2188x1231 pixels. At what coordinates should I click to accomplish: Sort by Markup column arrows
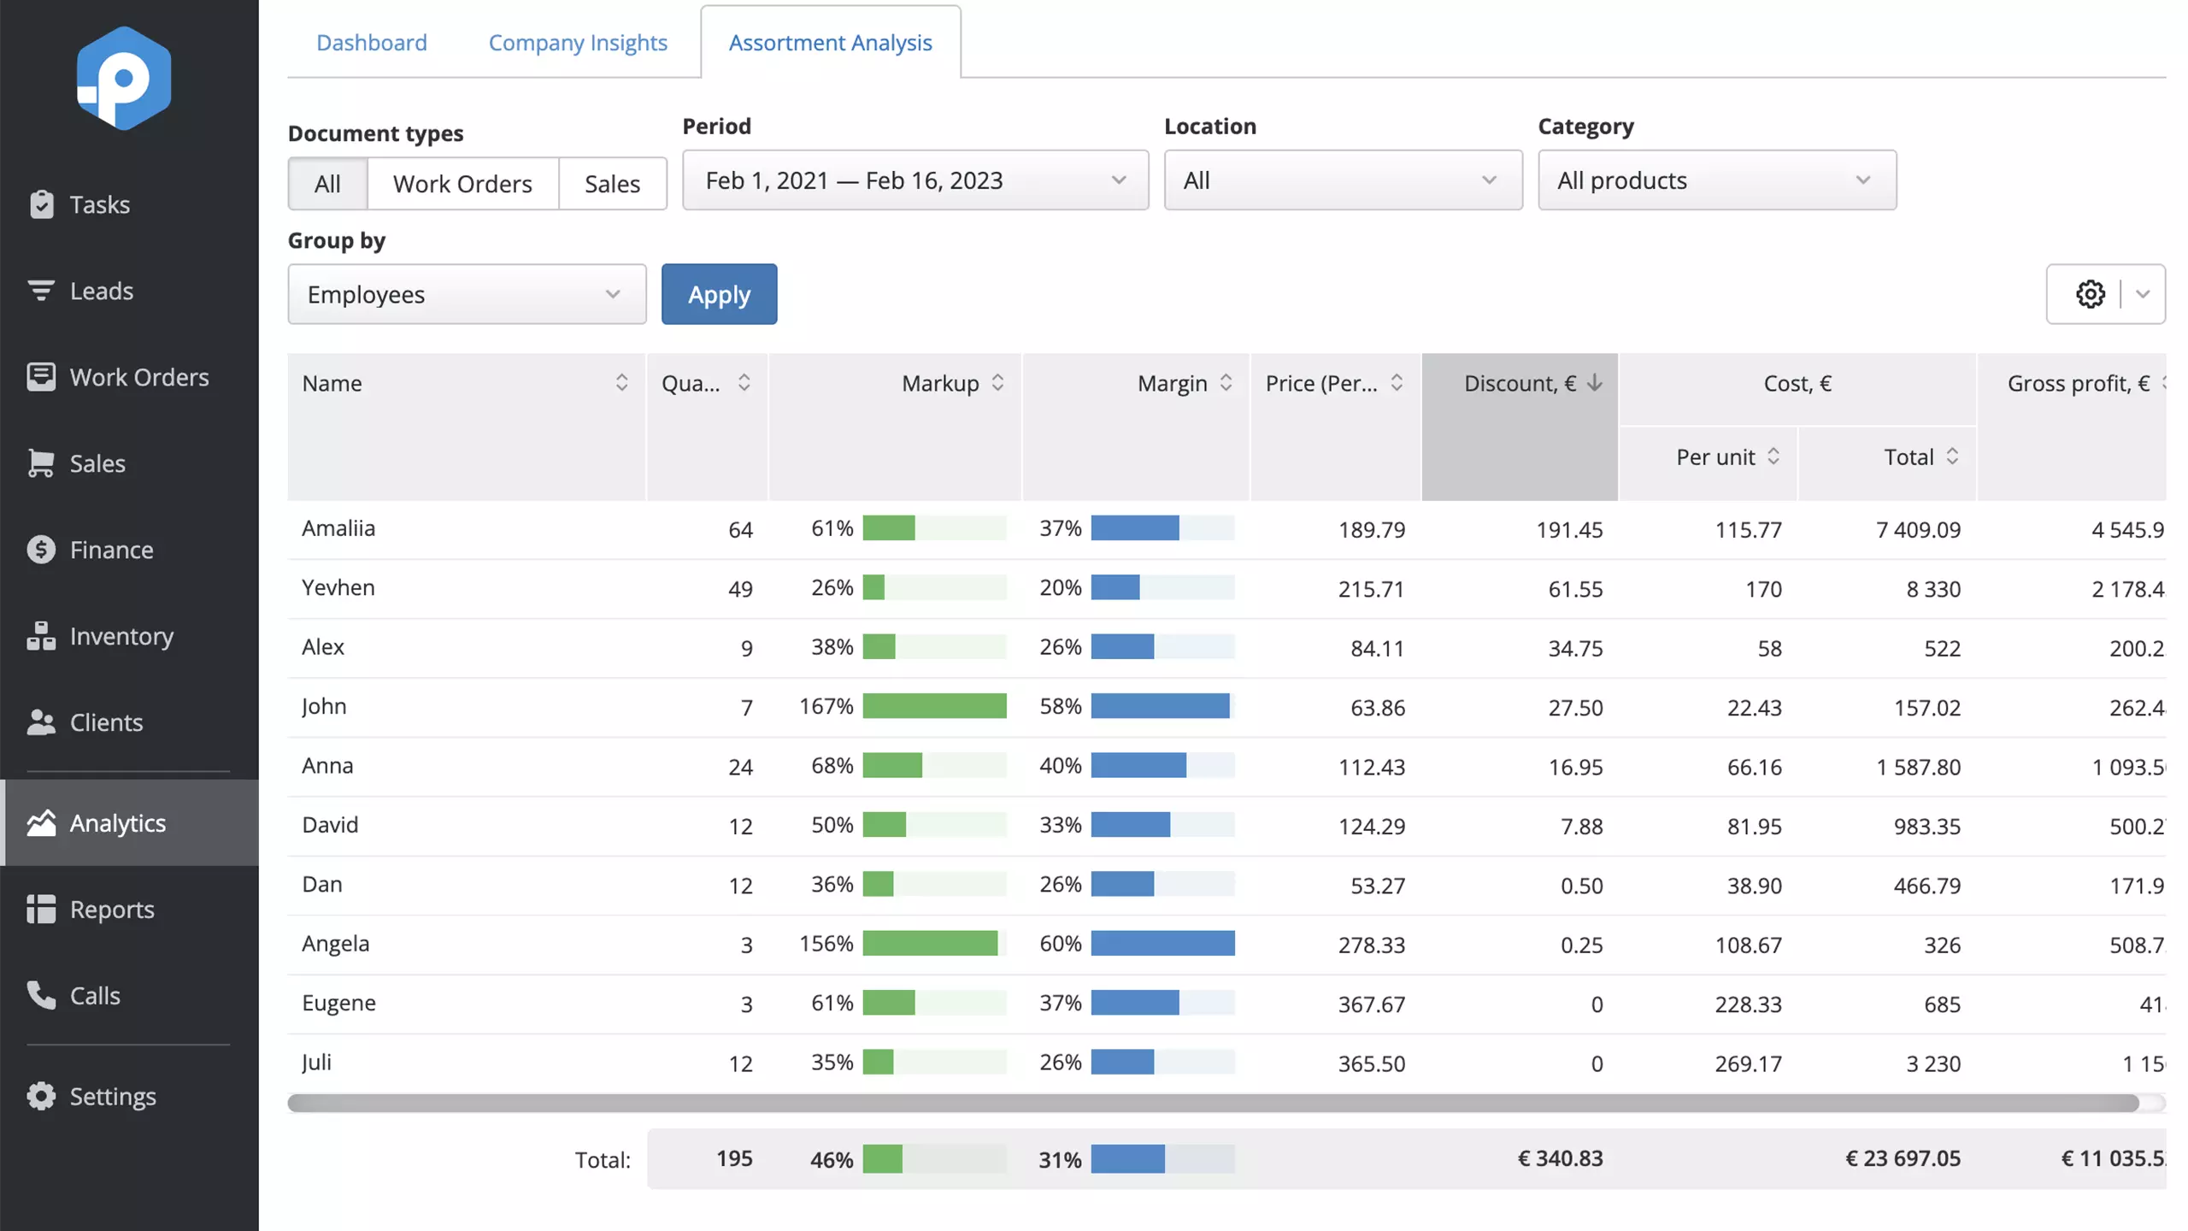997,382
